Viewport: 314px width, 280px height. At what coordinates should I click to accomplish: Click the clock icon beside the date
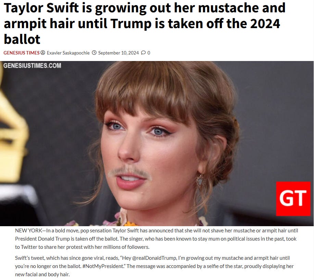tap(94, 53)
